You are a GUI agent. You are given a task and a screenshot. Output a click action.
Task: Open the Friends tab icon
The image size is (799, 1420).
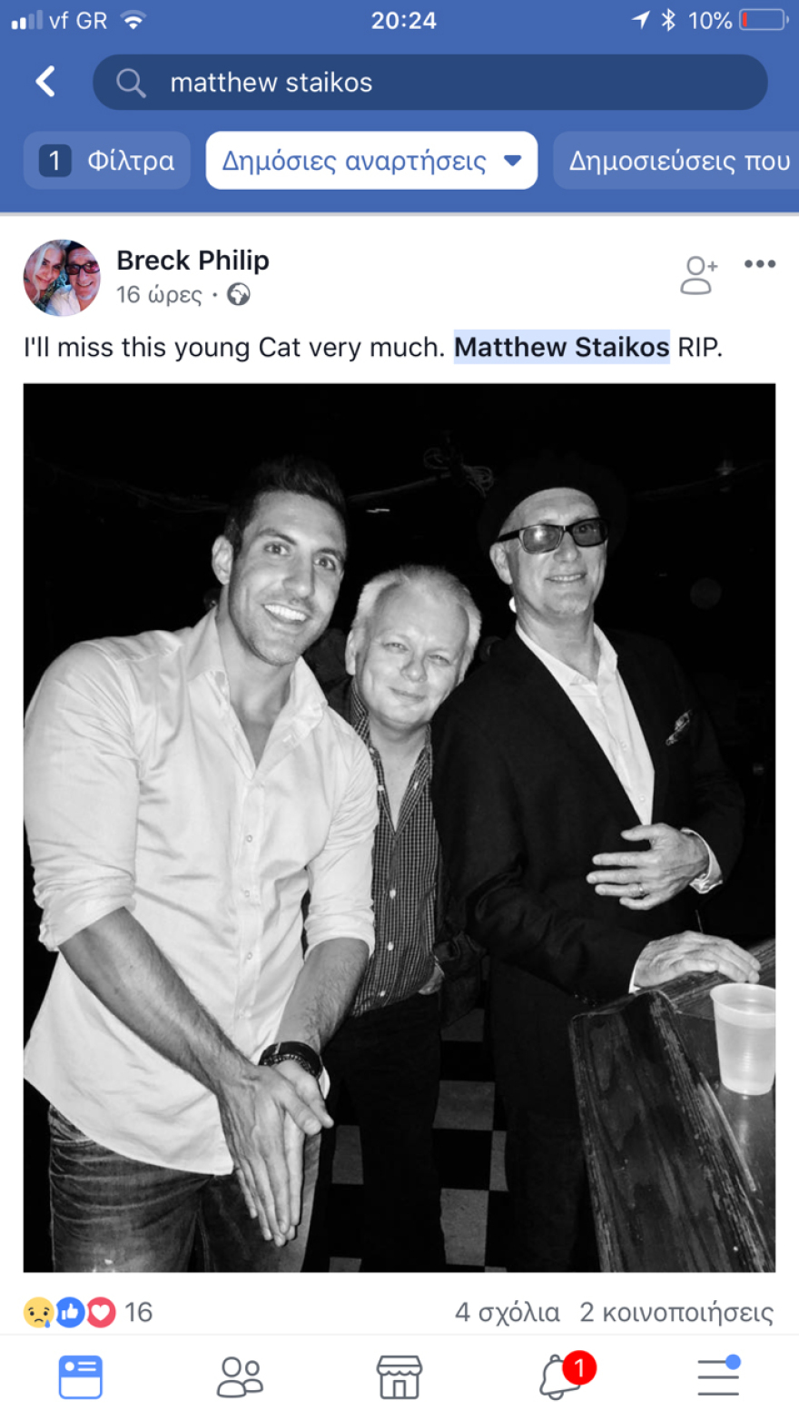tap(241, 1376)
